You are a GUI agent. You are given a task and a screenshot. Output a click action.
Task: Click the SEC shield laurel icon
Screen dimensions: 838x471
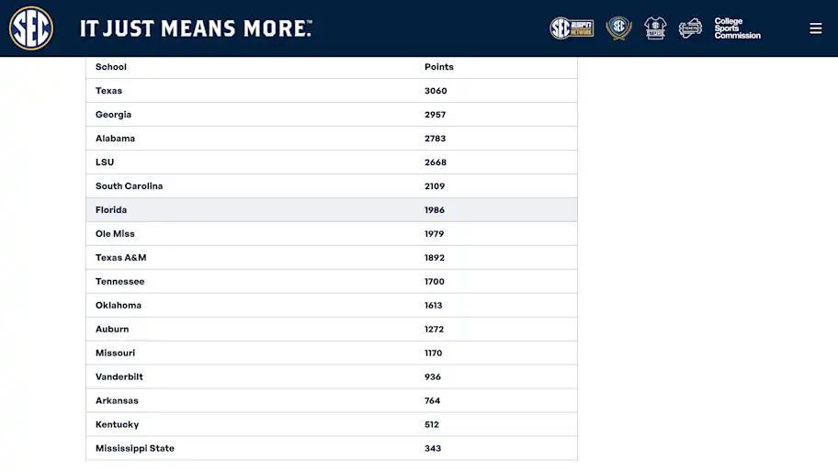point(618,28)
